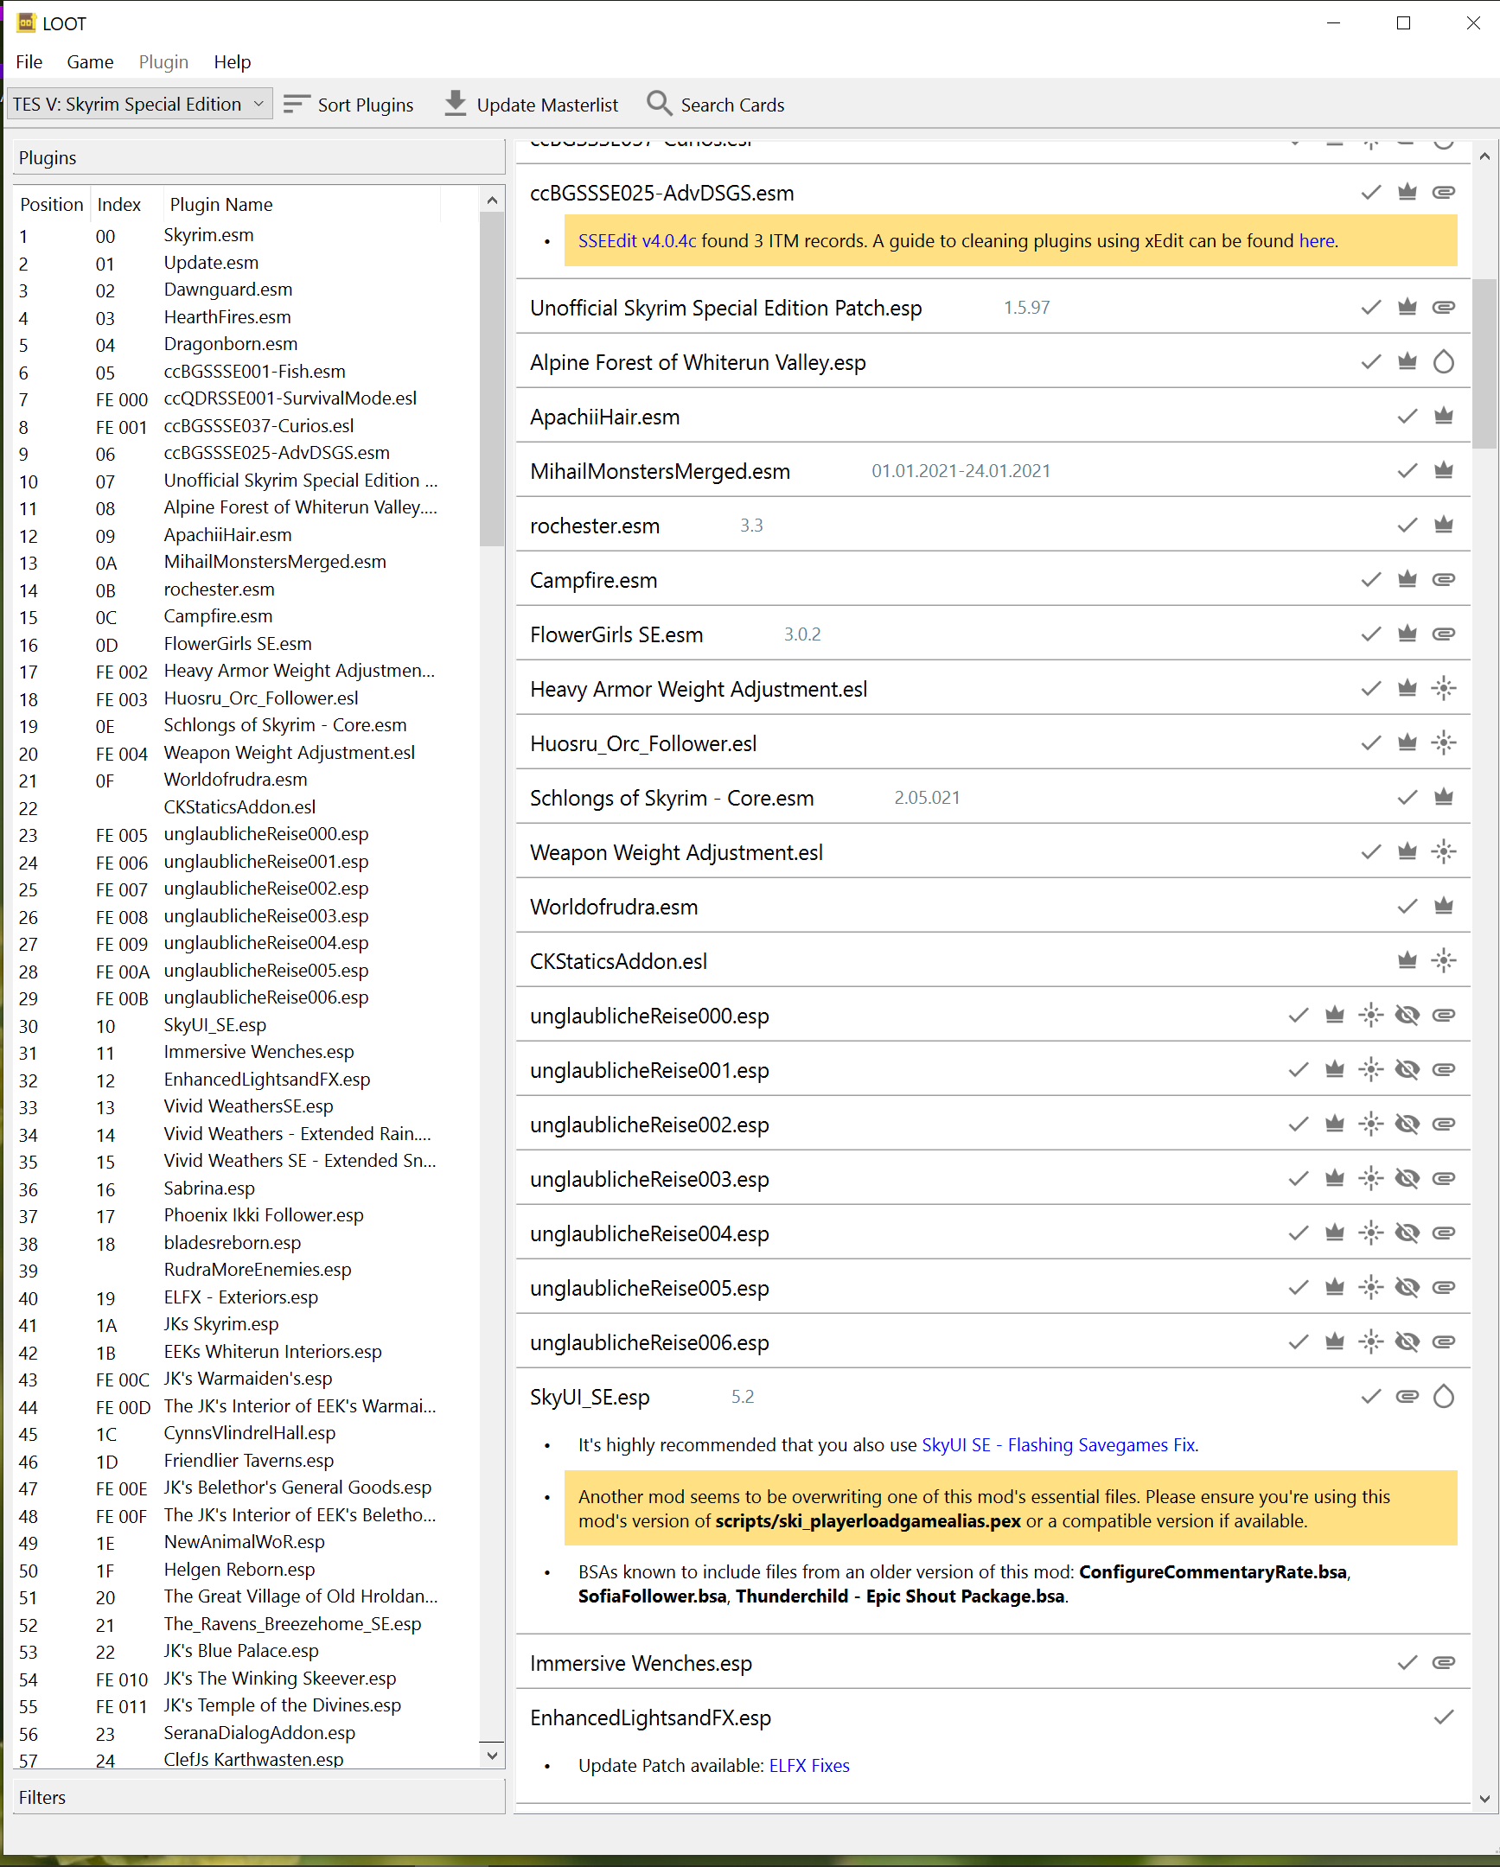The image size is (1500, 1867).
Task: Expand the Filters panel
Action: coord(259,1798)
